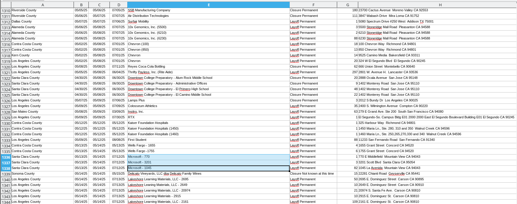Click cell 'Lakeshore Leaning Materials, LLC - 2649'
The height and width of the screenshot is (204, 517).
pyautogui.click(x=208, y=185)
